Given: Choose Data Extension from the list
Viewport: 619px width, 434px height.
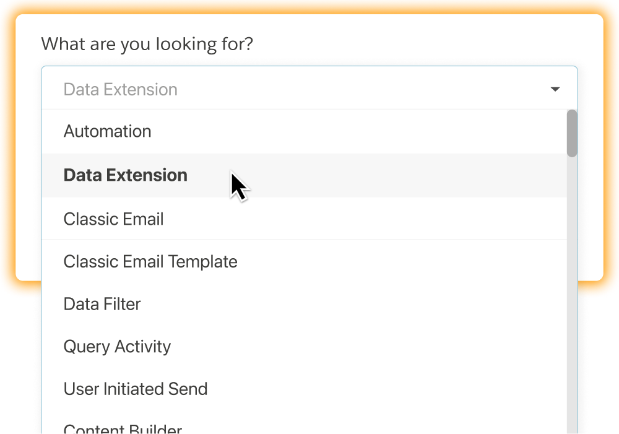Looking at the screenshot, I should coord(126,175).
